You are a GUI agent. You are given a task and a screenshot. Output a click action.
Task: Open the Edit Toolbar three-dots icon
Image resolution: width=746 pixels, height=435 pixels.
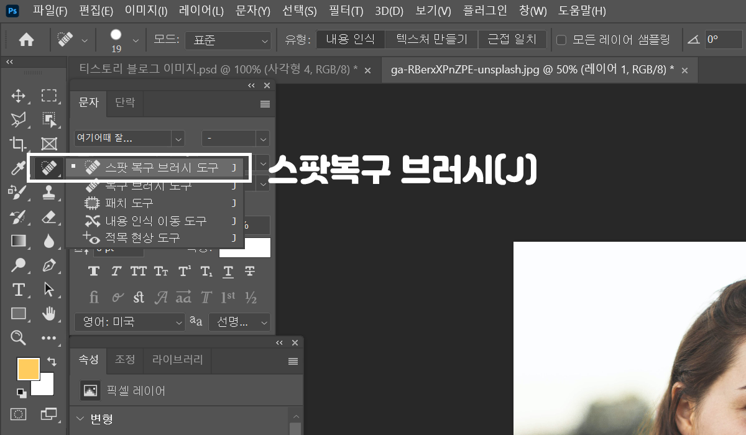tap(49, 338)
